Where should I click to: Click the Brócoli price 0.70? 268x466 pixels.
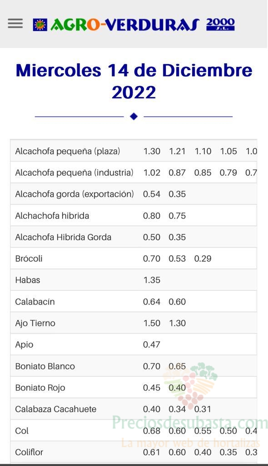pos(152,258)
